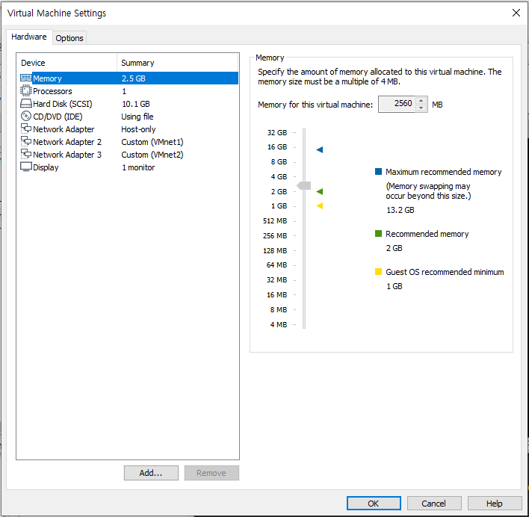Click the Processors chip icon
The width and height of the screenshot is (529, 517).
(x=25, y=91)
